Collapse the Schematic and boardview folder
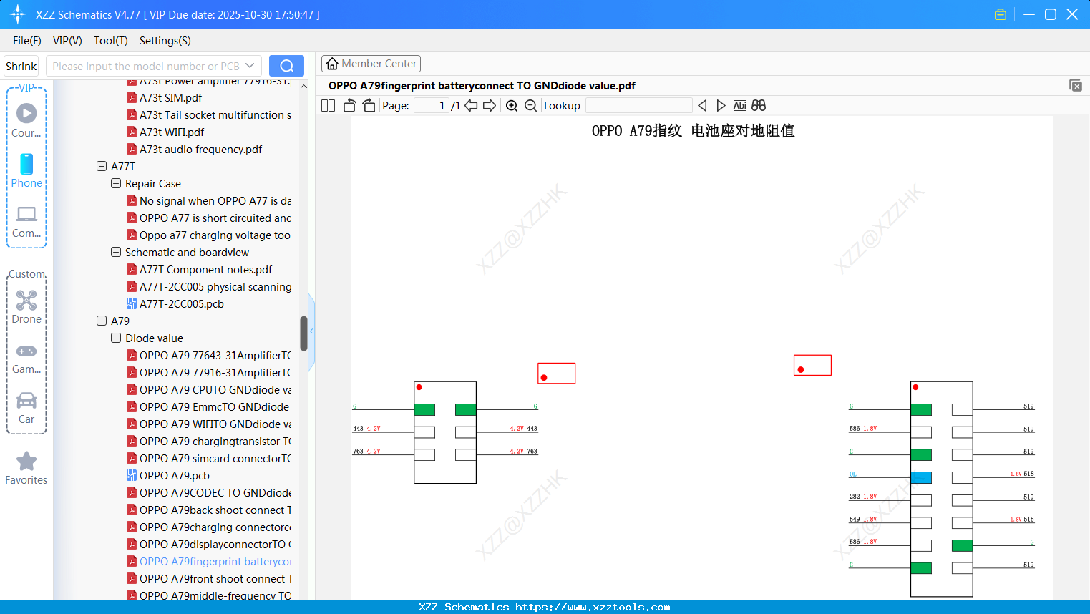Viewport: 1090px width, 614px height. point(116,252)
